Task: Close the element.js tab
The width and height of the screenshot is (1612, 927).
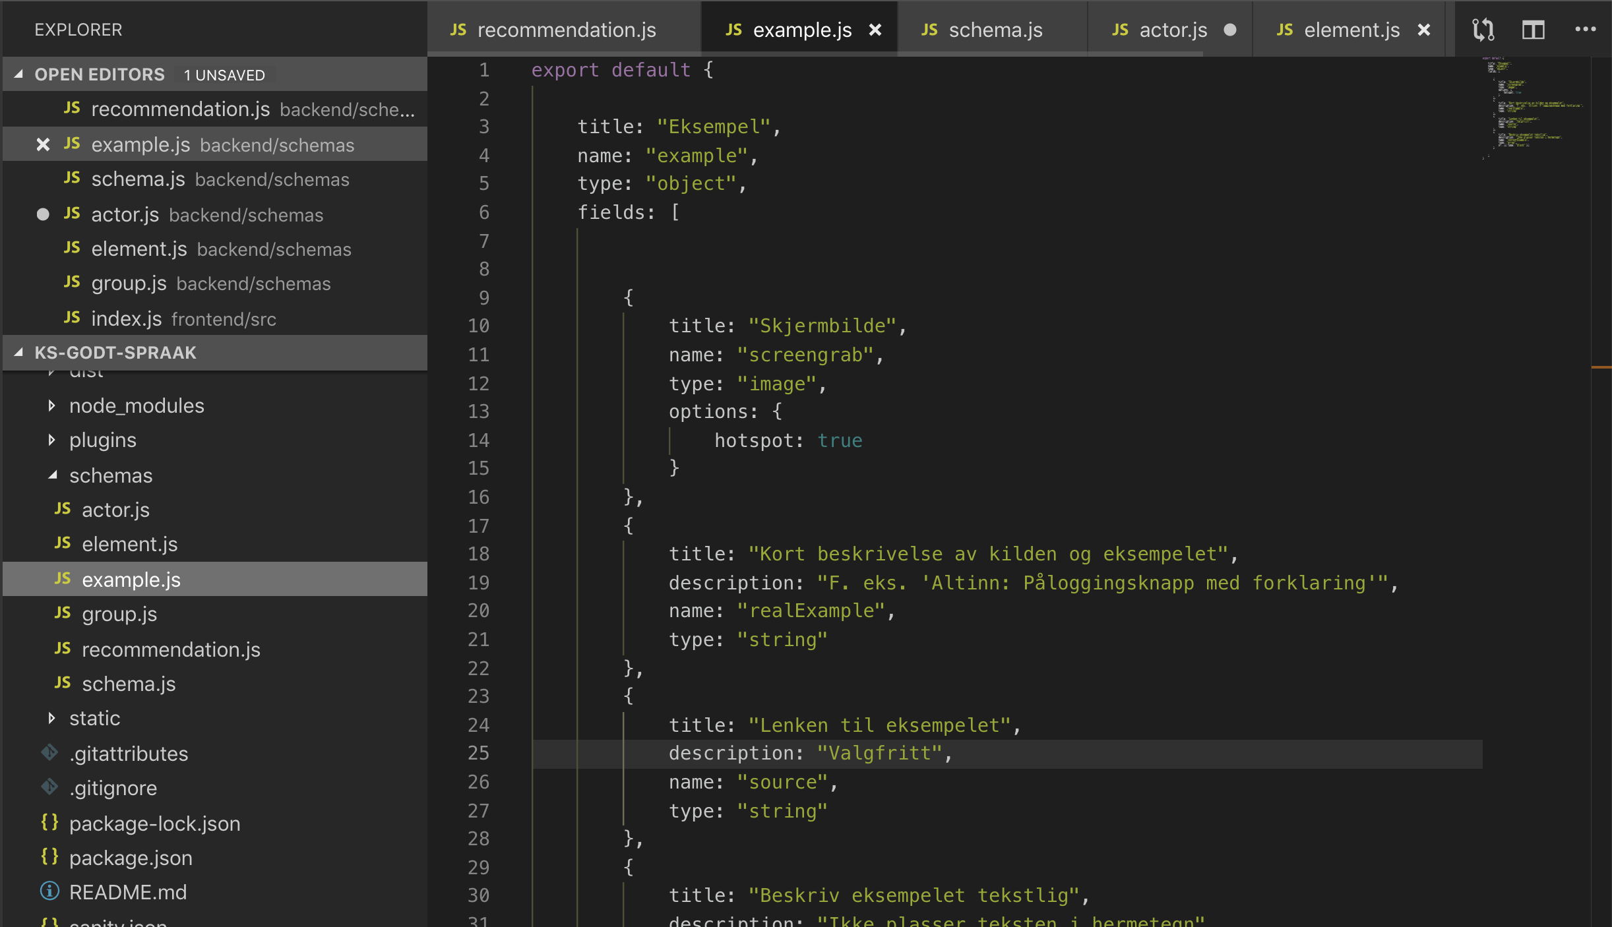Action: click(x=1423, y=30)
